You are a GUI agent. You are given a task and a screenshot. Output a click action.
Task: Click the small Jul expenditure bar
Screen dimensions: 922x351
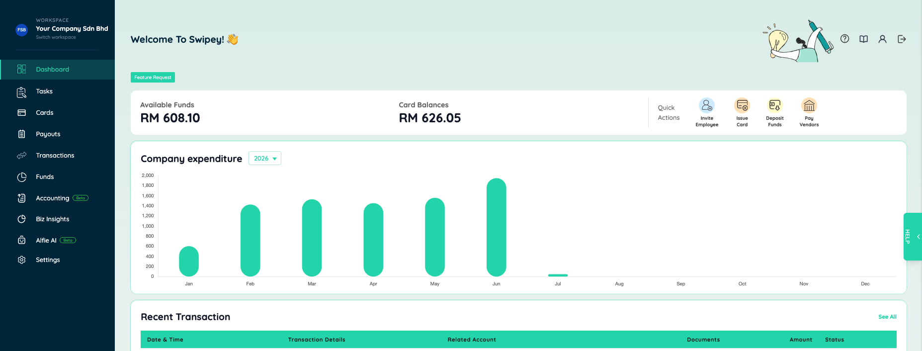coord(558,275)
